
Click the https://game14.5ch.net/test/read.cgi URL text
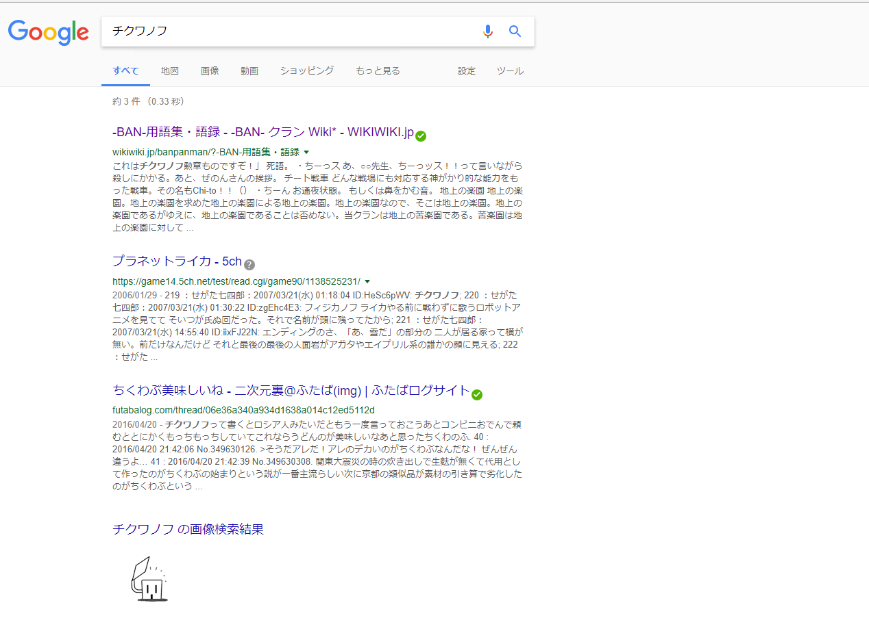[x=236, y=281]
